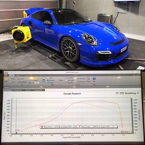Expand the Layout dropdown
The height and width of the screenshot is (145, 145).
(x=88, y=80)
